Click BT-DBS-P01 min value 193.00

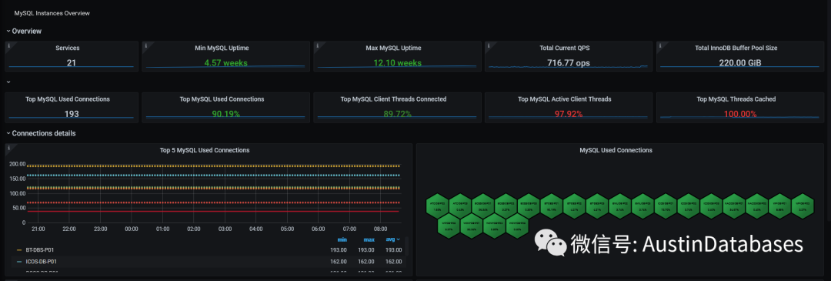tap(339, 249)
